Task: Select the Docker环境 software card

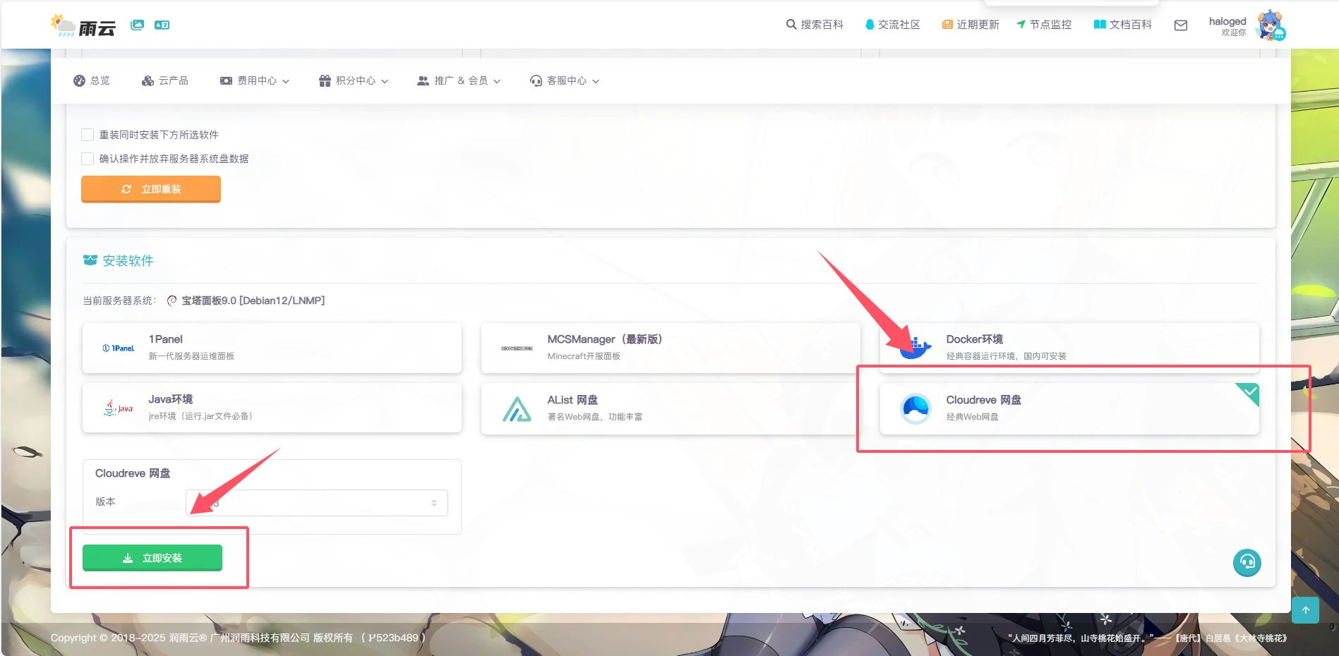Action: click(x=1069, y=348)
